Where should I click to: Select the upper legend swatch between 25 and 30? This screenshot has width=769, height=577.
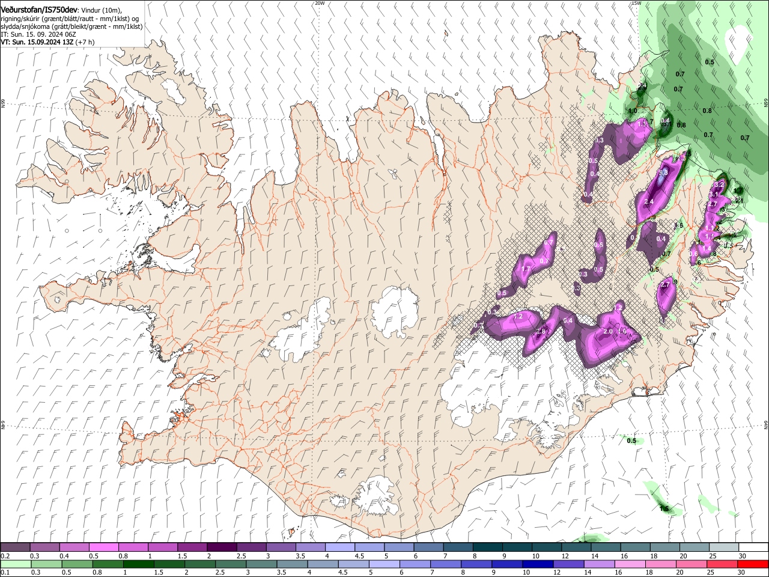click(723, 548)
